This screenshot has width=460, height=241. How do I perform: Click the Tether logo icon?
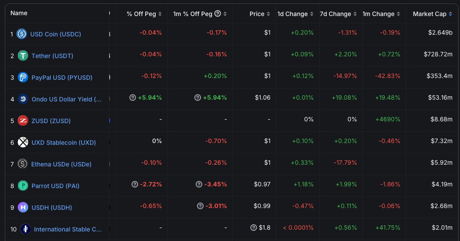(x=23, y=56)
